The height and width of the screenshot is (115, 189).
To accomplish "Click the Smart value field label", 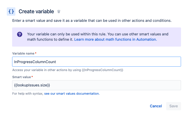I will click(x=22, y=77).
